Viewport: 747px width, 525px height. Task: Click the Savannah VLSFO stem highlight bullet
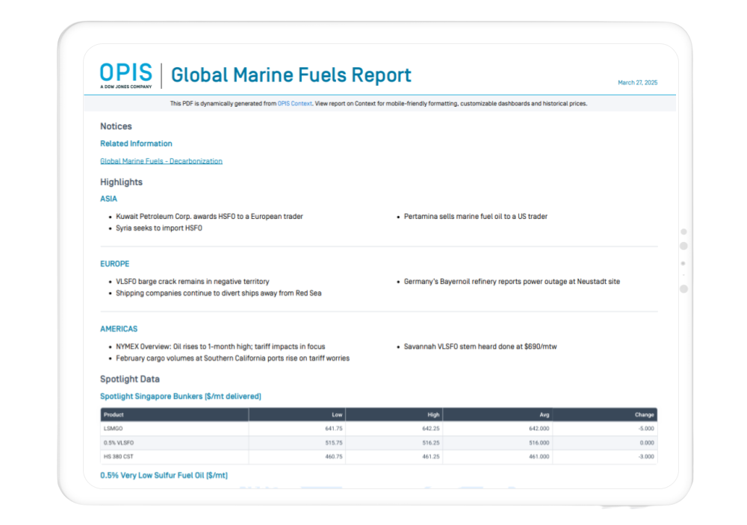[x=480, y=347]
